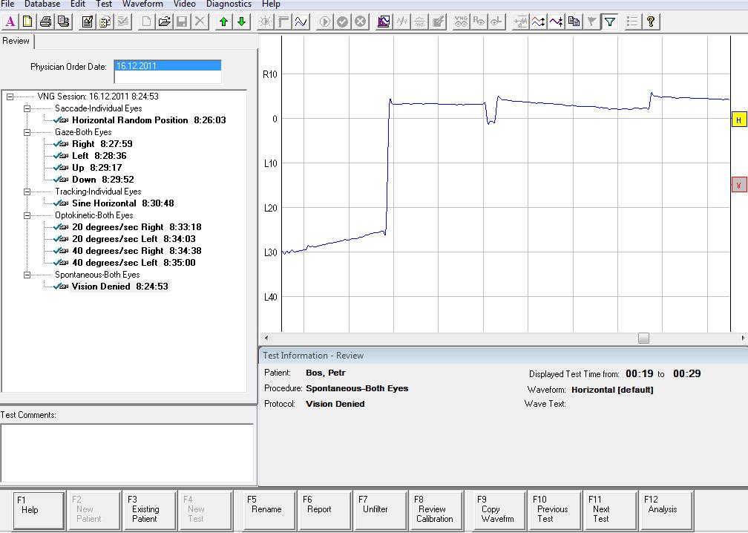
Task: Click the clipboard checklist icon
Action: click(105, 22)
